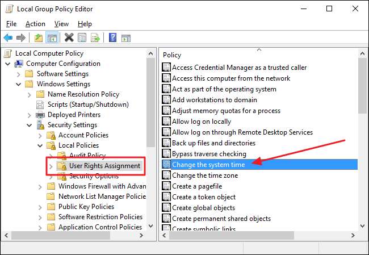Click the Account Policies folder icon
The width and height of the screenshot is (369, 255).
[x=51, y=135]
